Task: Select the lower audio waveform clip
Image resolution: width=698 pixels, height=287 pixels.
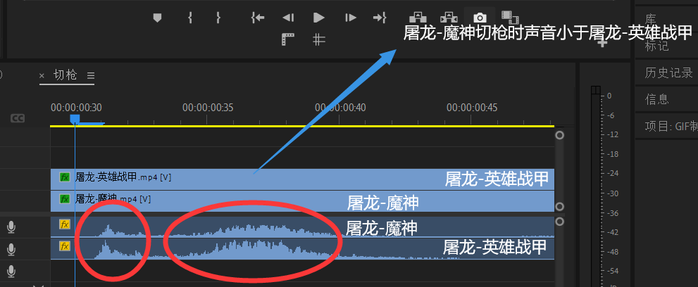Action: [302, 249]
